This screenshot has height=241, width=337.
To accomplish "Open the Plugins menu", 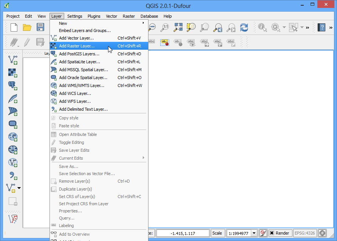I will click(94, 16).
